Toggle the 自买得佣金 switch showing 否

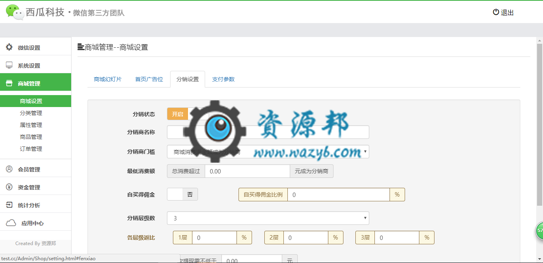[x=182, y=194]
